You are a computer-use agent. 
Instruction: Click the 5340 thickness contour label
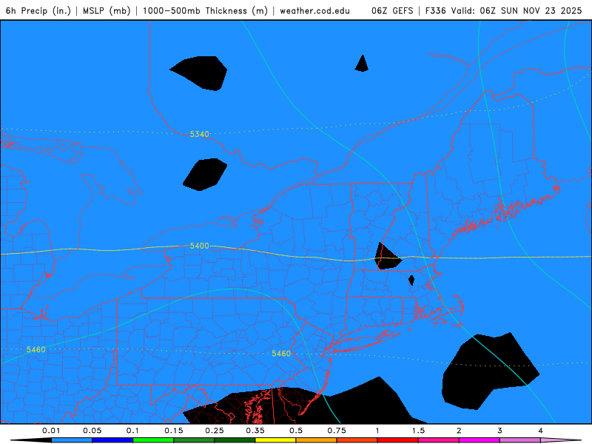coord(199,134)
